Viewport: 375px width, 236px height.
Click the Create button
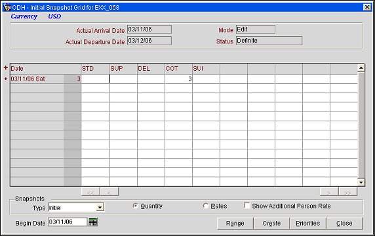coord(271,224)
